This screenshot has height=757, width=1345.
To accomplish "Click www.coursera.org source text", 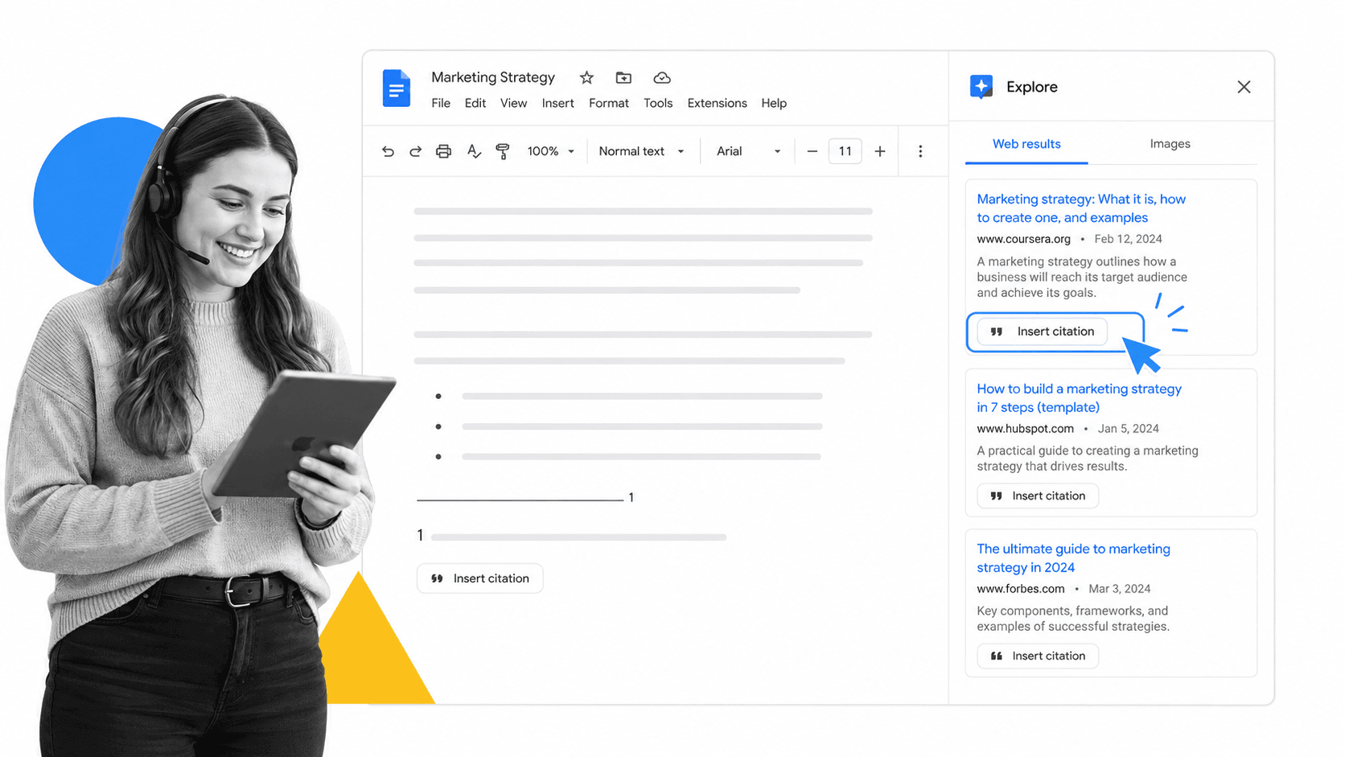I will (x=1023, y=239).
